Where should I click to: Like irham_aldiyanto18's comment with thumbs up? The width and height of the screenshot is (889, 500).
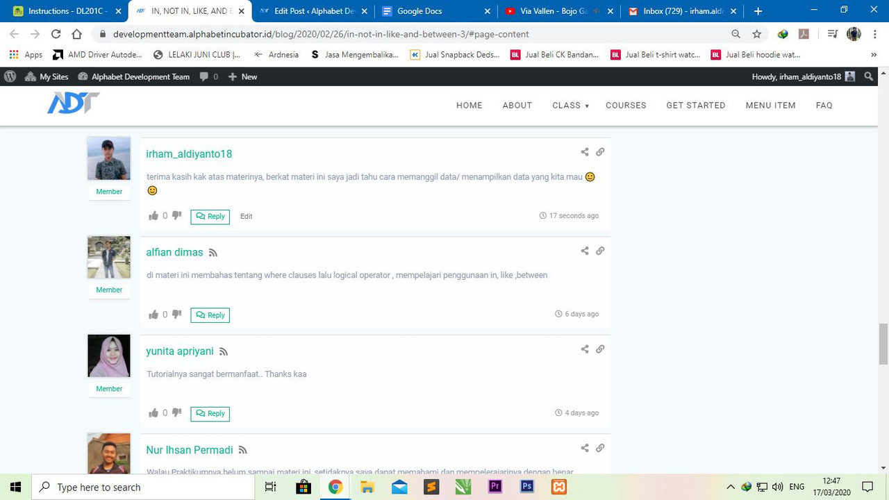point(153,216)
